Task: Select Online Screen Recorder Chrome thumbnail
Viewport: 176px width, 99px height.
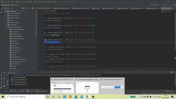Action: tap(87, 86)
